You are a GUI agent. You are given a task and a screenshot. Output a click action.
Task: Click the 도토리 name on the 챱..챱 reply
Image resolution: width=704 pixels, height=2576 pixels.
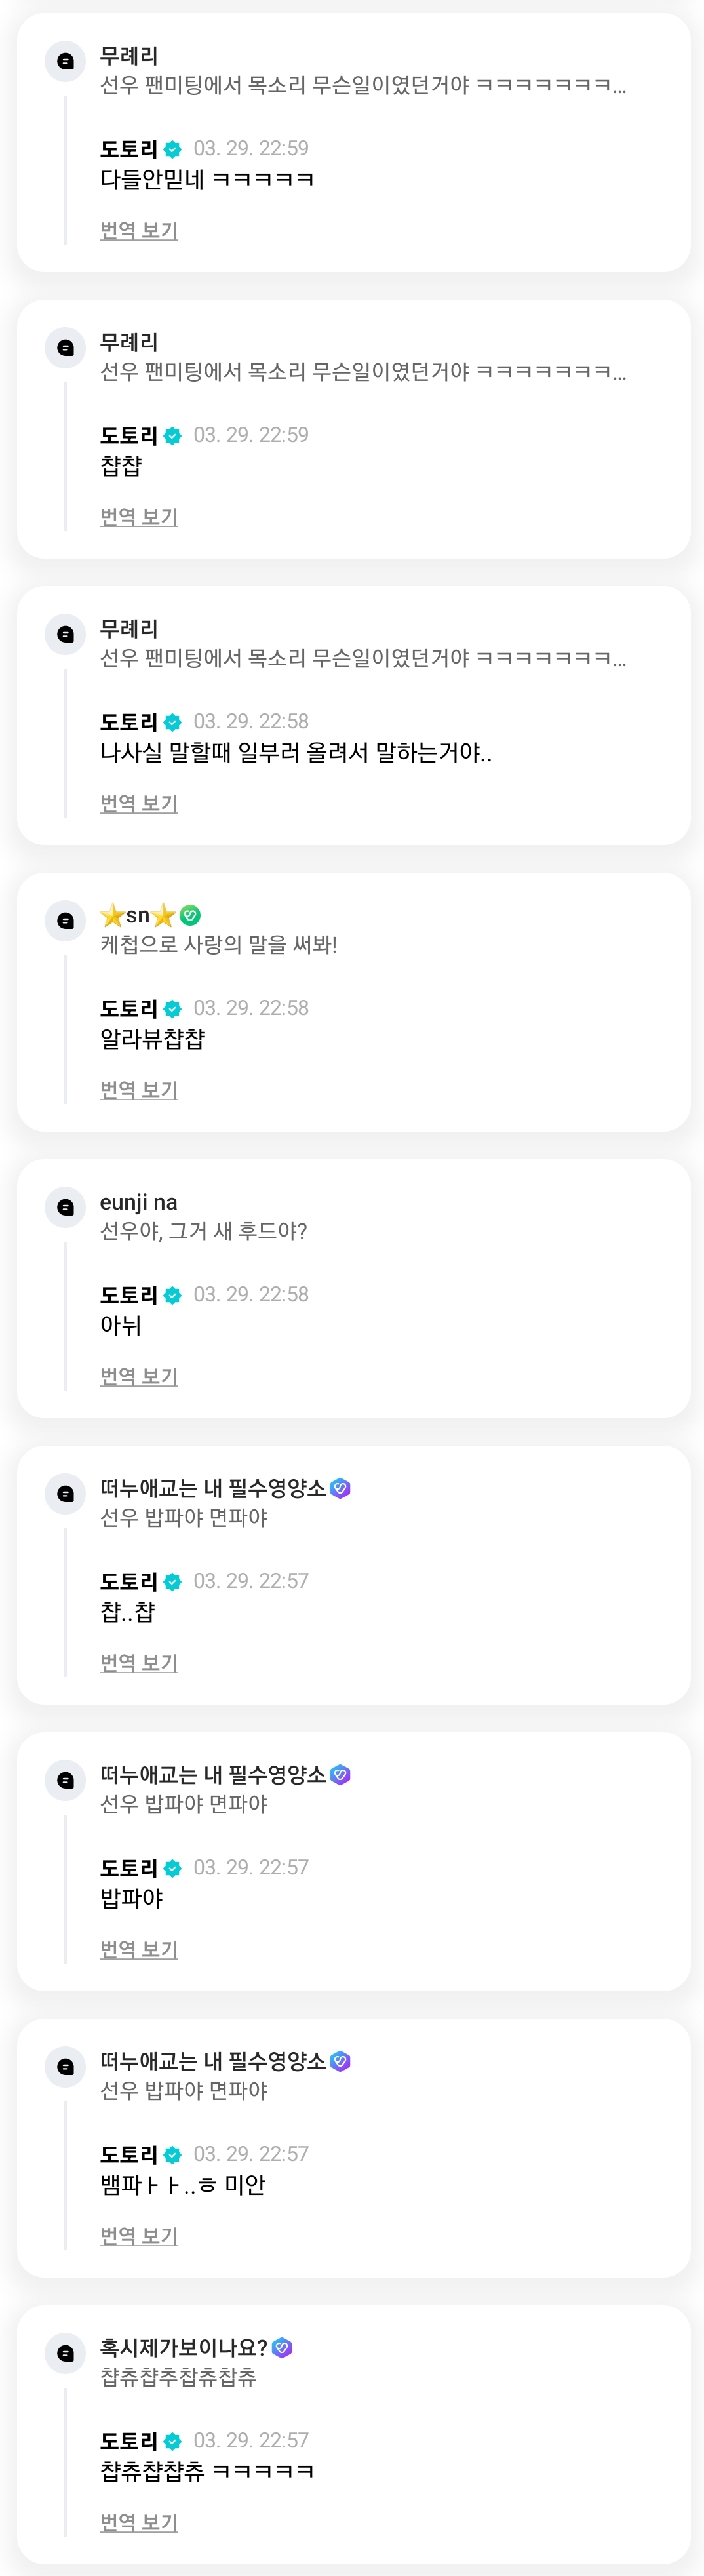tap(128, 1581)
